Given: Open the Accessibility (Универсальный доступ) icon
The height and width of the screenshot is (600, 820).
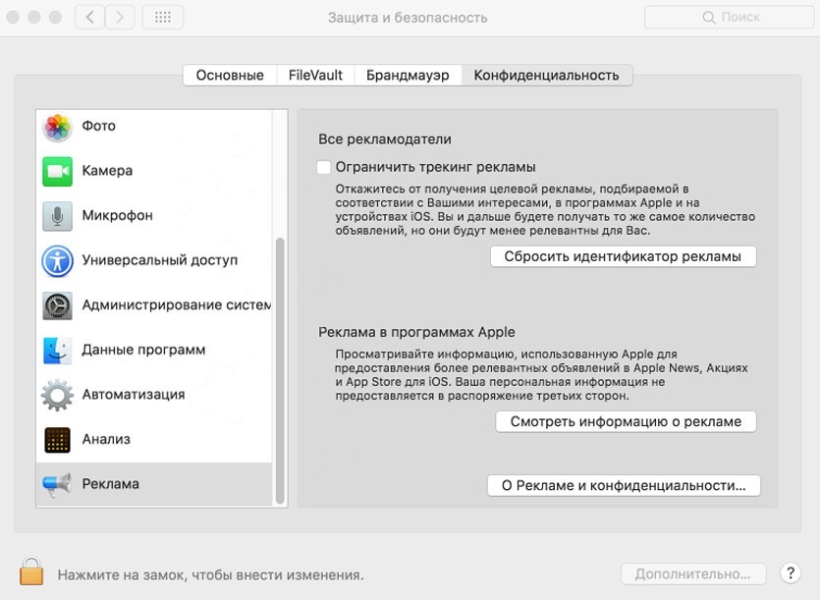Looking at the screenshot, I should [x=58, y=260].
